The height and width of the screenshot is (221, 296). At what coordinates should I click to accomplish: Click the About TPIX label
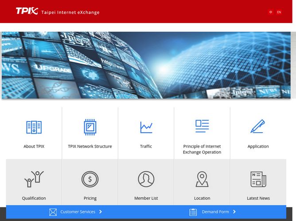(34, 146)
